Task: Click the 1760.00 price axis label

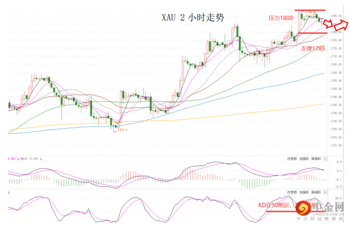Action: [336, 73]
